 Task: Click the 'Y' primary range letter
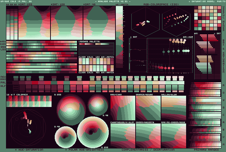tap(224, 100)
